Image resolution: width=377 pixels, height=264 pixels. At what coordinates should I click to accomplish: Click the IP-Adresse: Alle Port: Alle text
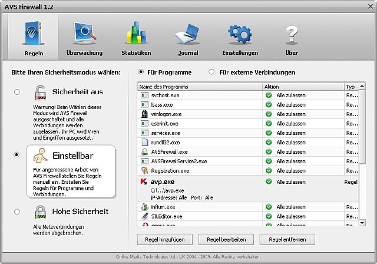click(182, 197)
